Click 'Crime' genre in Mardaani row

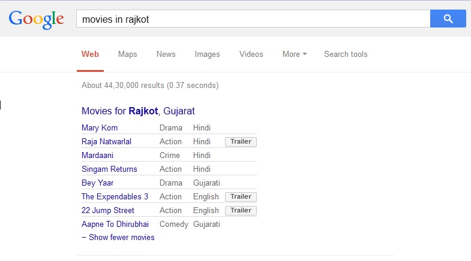[169, 156]
